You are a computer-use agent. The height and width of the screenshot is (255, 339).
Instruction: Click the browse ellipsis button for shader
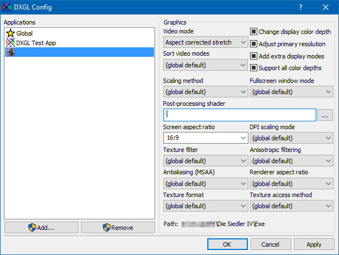coord(325,115)
